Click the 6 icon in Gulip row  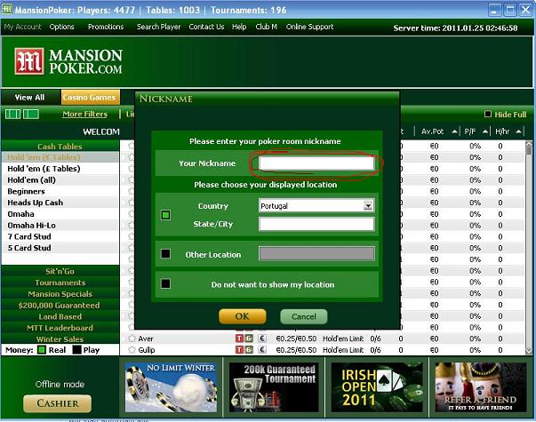point(249,349)
